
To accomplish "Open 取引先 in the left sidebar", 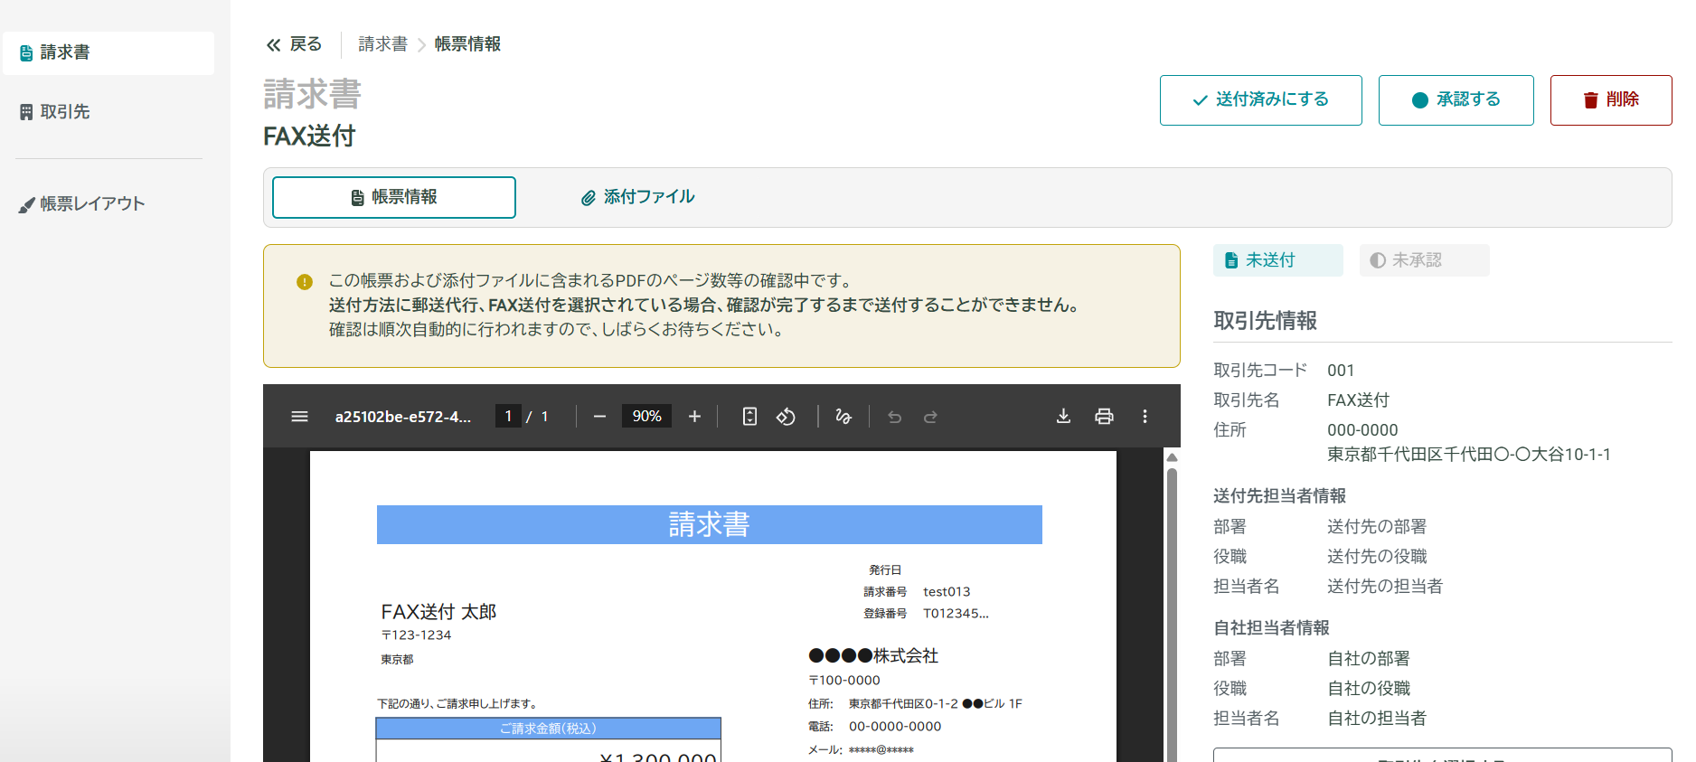I will [64, 112].
